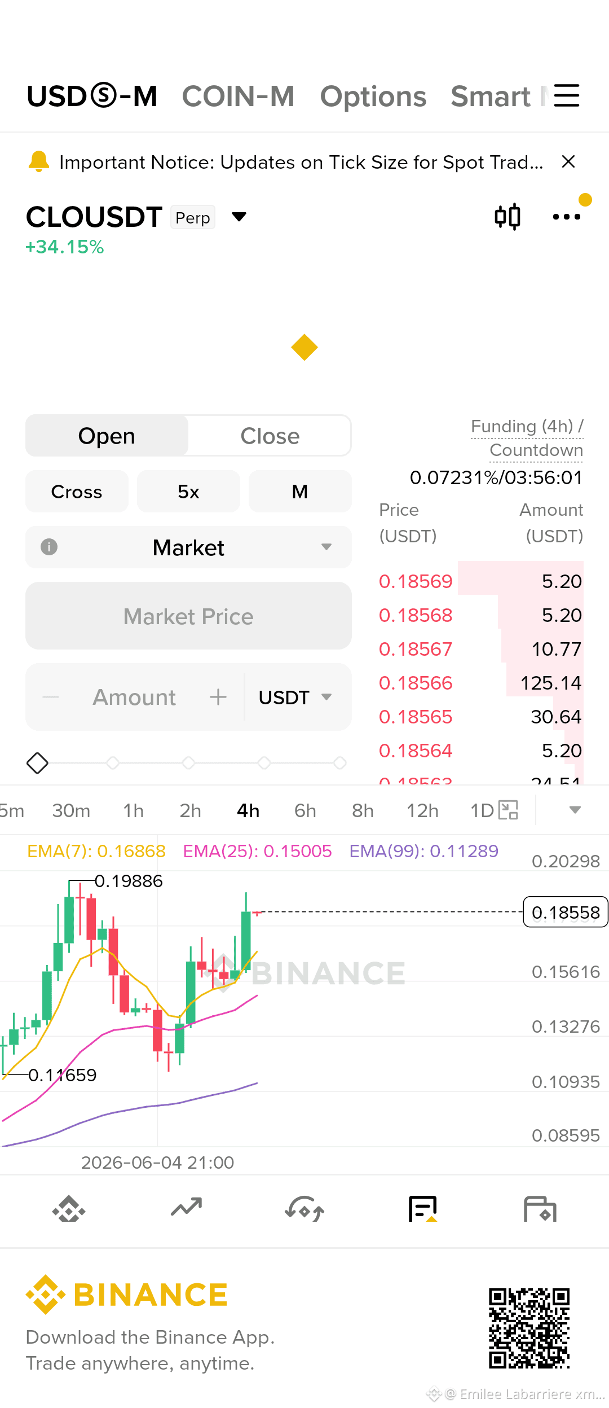This screenshot has width=609, height=1408.
Task: Select the 2h chart interval
Action: tap(191, 810)
